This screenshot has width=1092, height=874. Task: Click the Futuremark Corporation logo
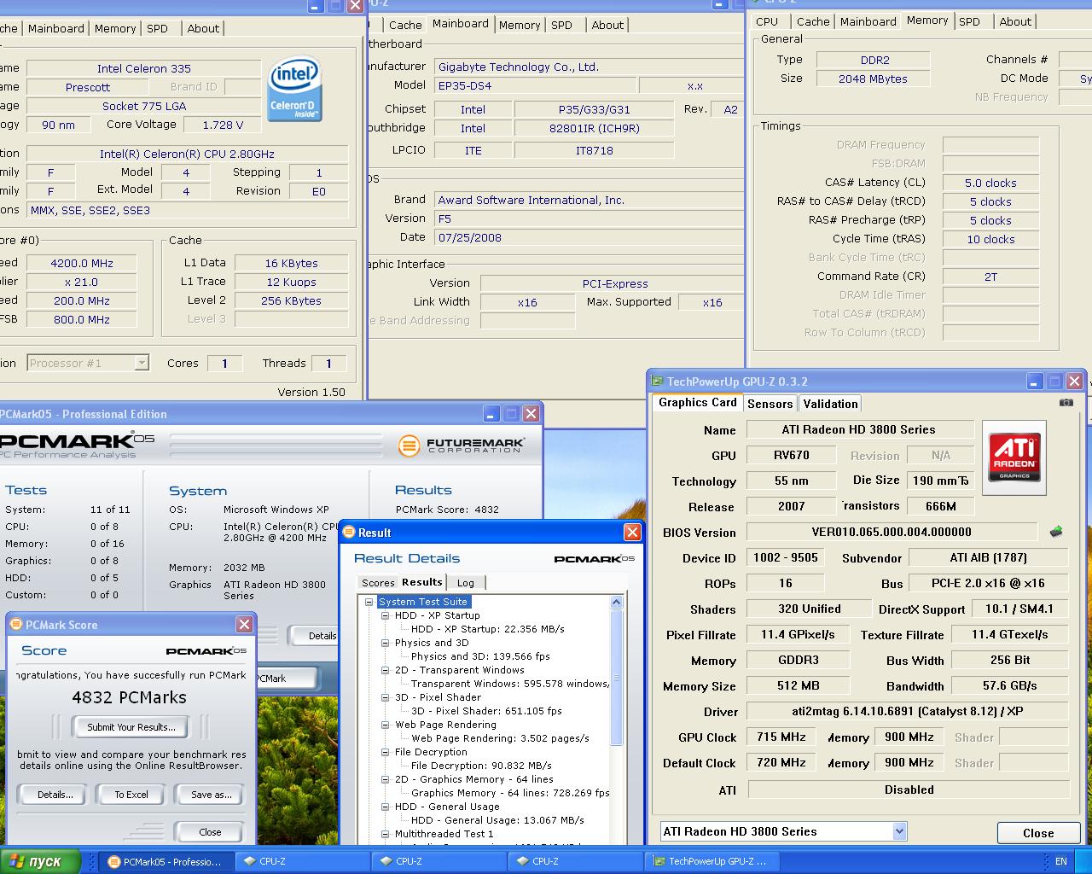click(462, 445)
